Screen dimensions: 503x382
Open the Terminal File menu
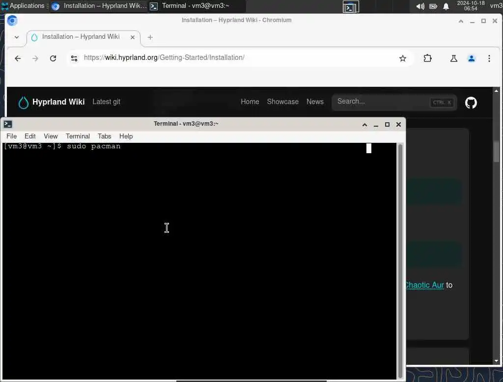point(12,136)
